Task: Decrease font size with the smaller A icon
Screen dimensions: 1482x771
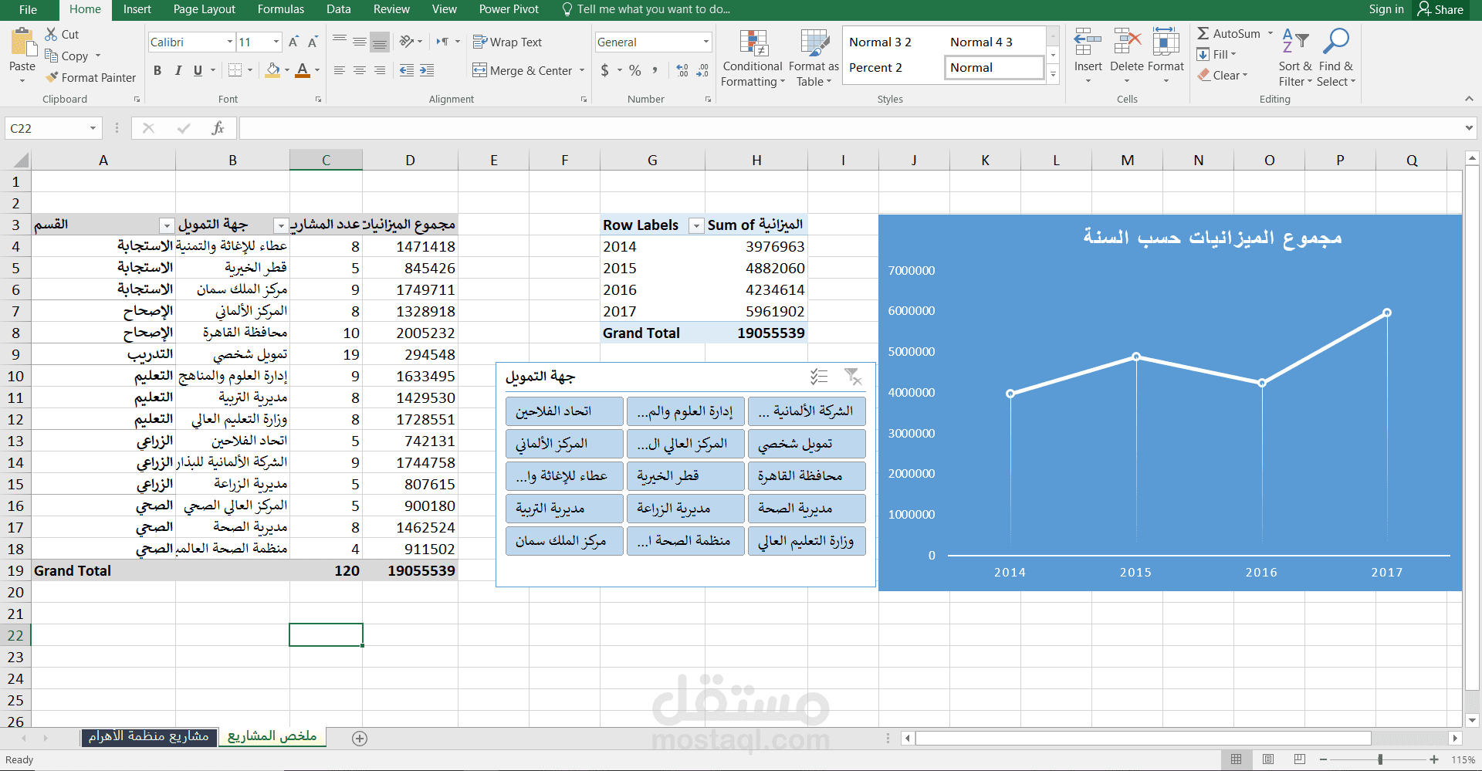Action: click(x=313, y=42)
